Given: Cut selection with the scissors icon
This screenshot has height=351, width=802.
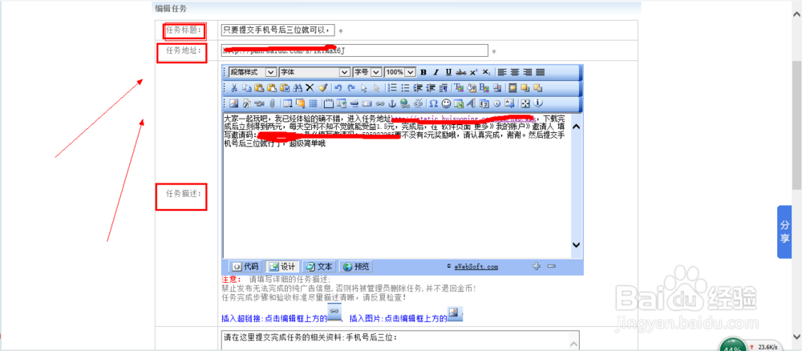Looking at the screenshot, I should 234,88.
